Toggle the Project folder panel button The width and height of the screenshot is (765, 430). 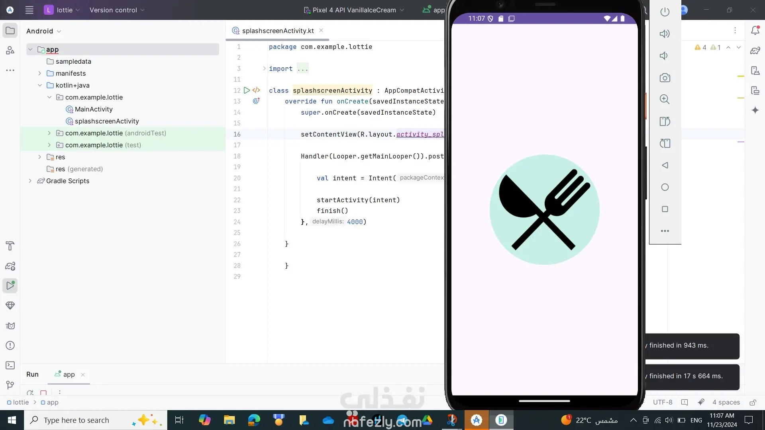(x=10, y=31)
